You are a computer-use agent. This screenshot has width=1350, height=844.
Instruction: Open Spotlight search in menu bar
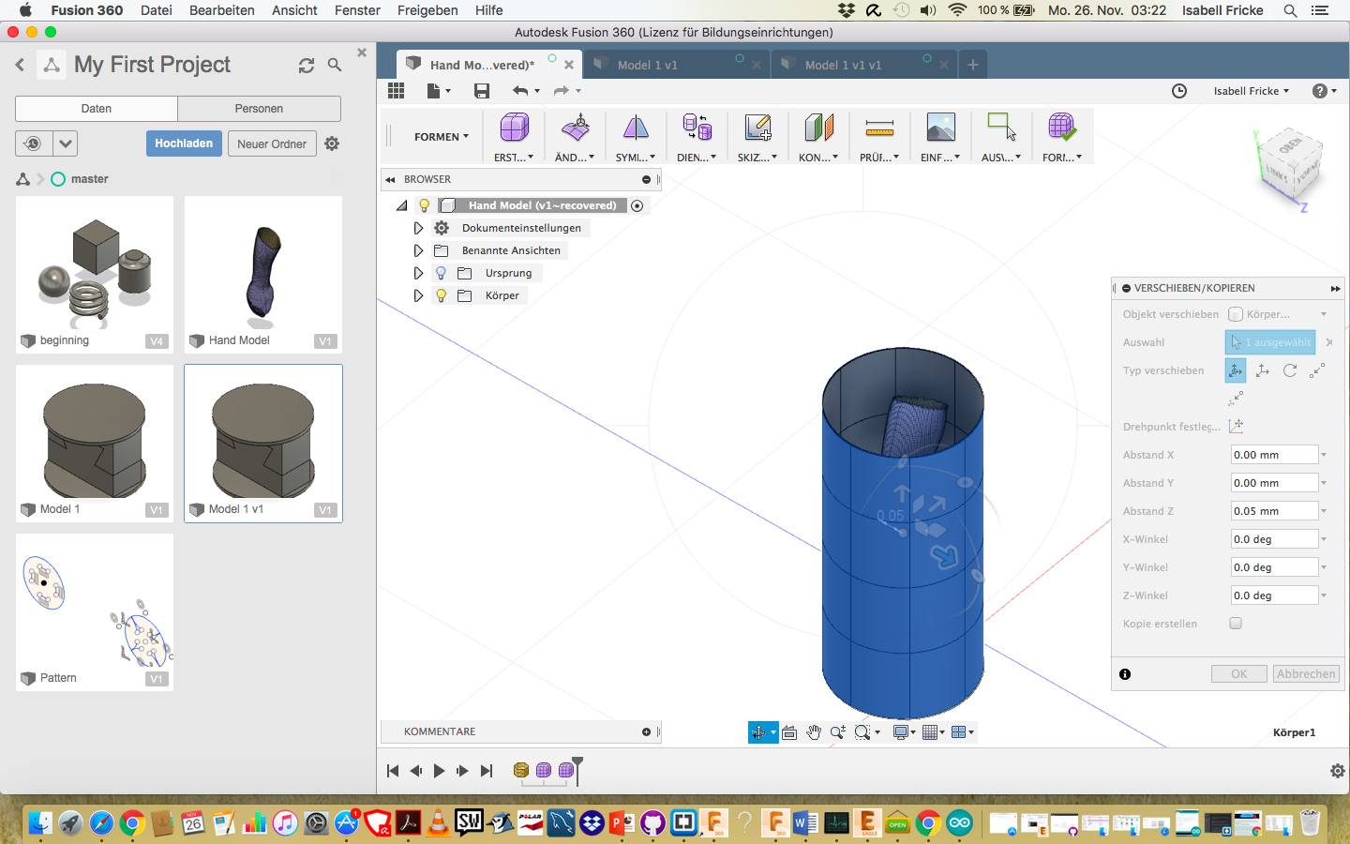click(x=1290, y=10)
